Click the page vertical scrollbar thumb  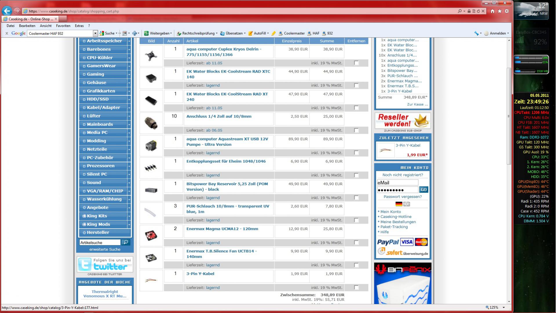(x=509, y=116)
